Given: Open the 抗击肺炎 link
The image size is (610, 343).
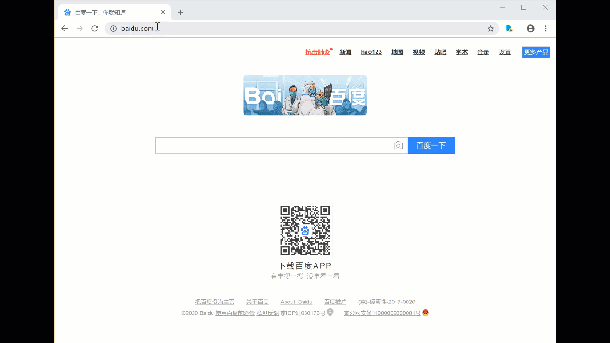Looking at the screenshot, I should (x=318, y=52).
